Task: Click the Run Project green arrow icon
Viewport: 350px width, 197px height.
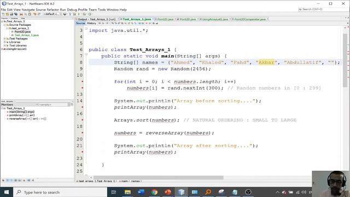Action: click(79, 14)
